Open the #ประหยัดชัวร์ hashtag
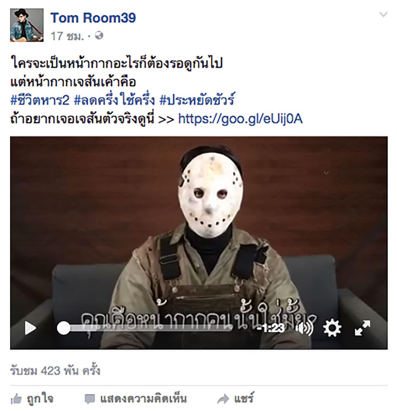The image size is (397, 411). (x=197, y=100)
